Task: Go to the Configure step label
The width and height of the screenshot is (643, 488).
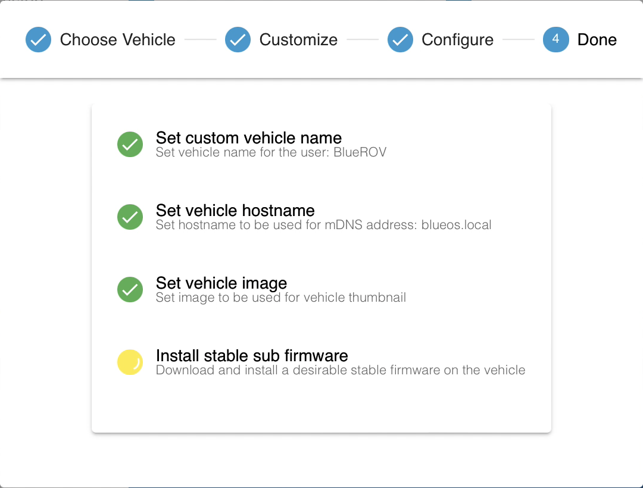Action: (x=458, y=40)
